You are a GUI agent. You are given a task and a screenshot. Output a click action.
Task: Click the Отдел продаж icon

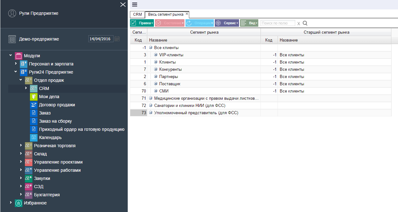29,80
